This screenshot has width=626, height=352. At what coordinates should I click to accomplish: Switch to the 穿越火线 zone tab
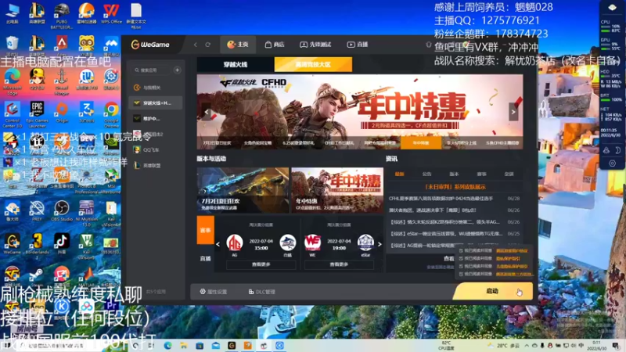pyautogui.click(x=236, y=64)
